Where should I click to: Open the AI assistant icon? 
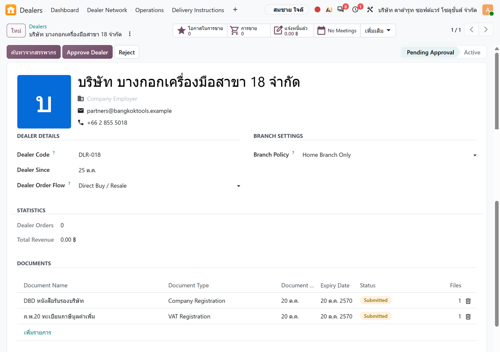click(x=329, y=10)
